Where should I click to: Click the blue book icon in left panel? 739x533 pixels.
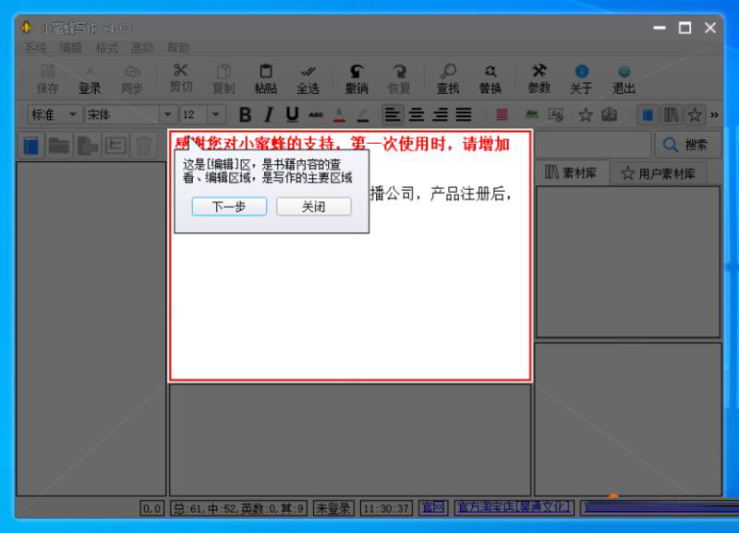coord(31,146)
